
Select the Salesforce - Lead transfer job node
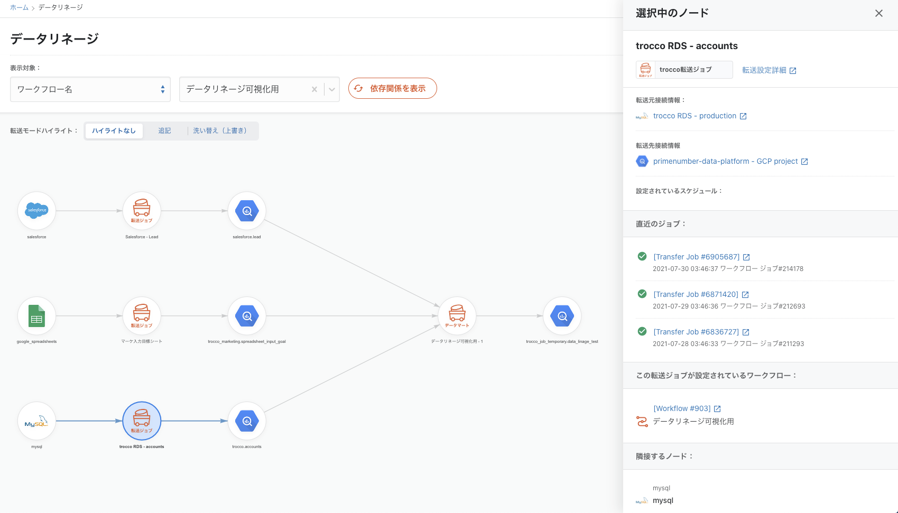click(142, 211)
